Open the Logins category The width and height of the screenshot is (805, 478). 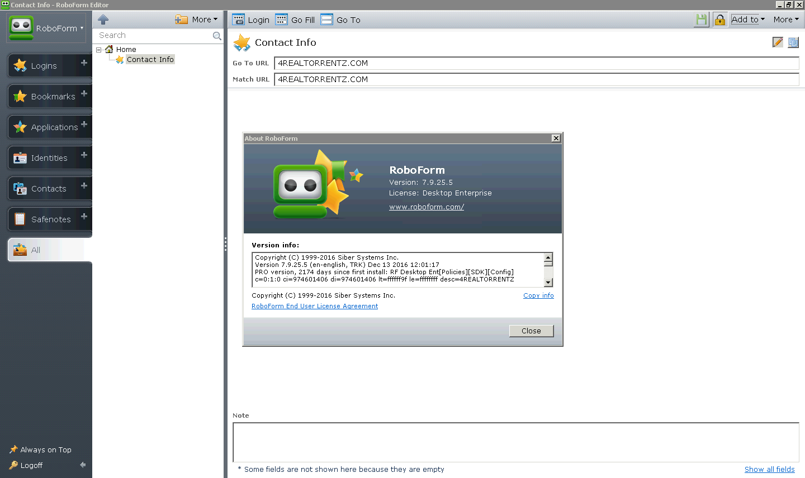point(44,66)
